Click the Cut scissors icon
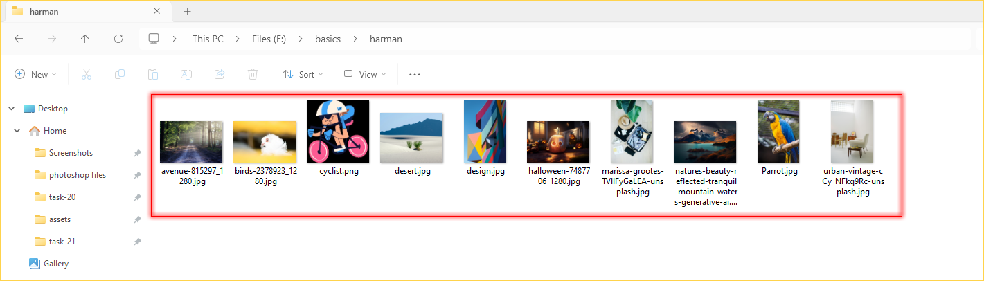Image resolution: width=984 pixels, height=281 pixels. 87,74
